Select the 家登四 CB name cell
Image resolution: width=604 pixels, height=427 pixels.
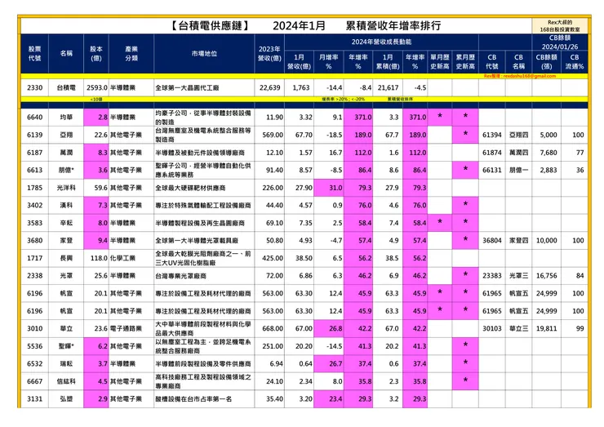click(x=518, y=241)
